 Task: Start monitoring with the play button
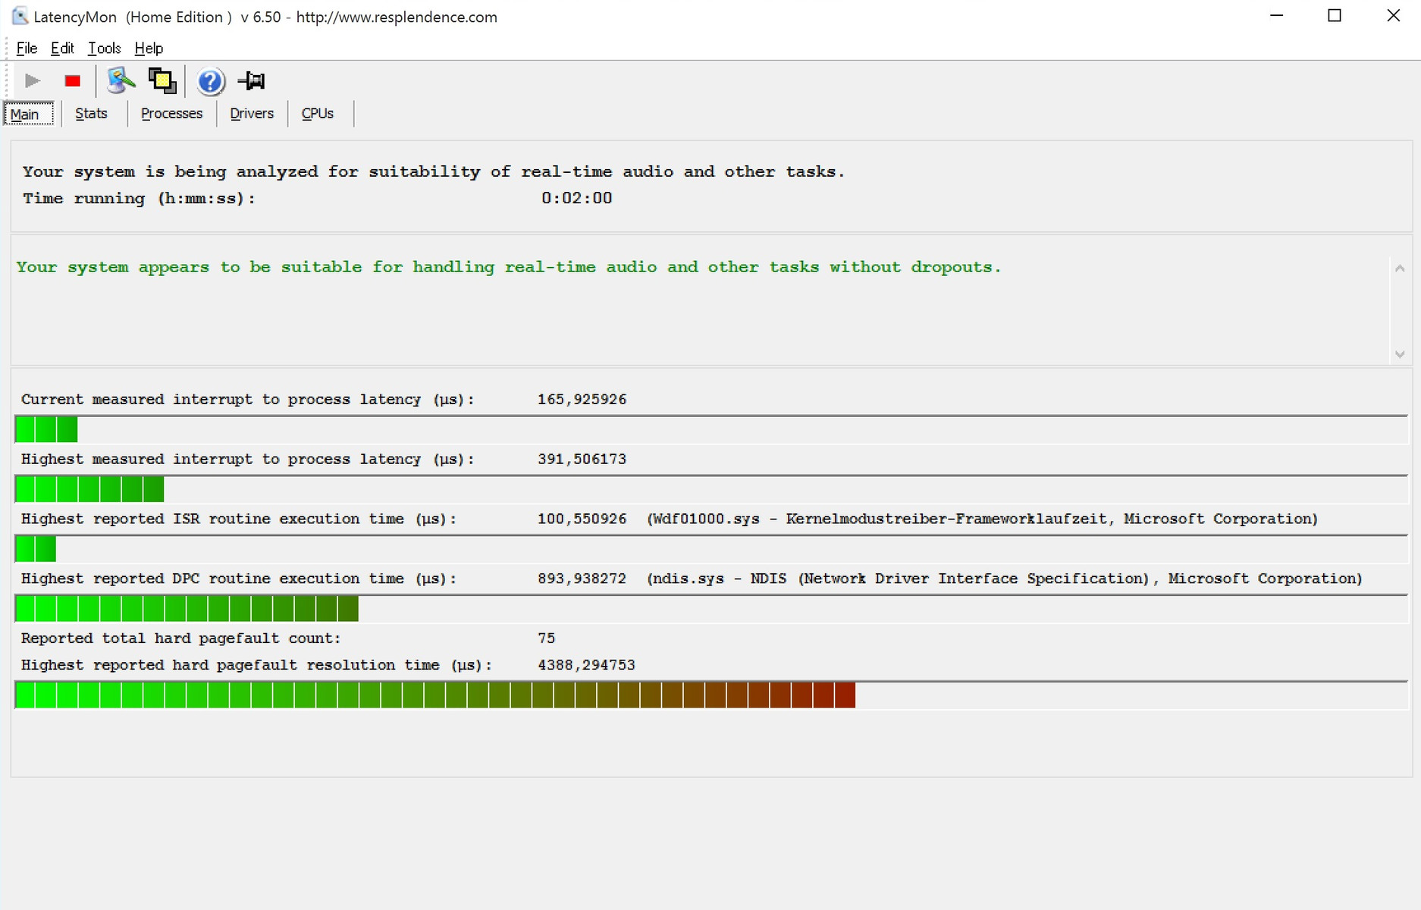[x=32, y=80]
